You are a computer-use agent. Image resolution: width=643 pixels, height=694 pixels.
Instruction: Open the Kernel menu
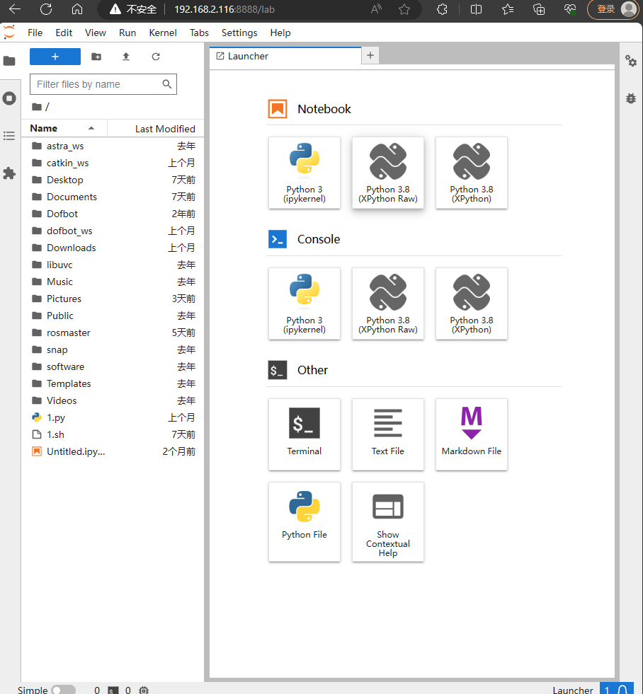[x=163, y=33]
